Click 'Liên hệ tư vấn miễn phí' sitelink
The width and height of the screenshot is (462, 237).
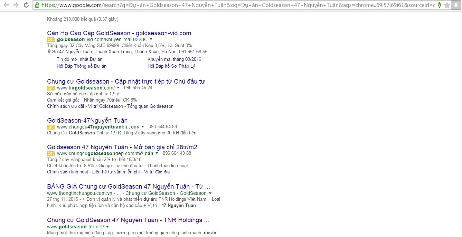116,172
